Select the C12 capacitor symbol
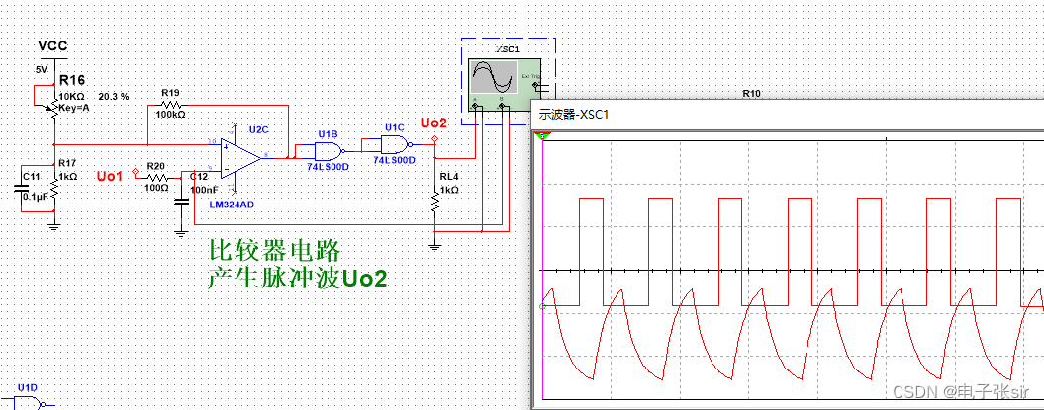Screen dimensions: 1044x410 pyautogui.click(x=180, y=203)
